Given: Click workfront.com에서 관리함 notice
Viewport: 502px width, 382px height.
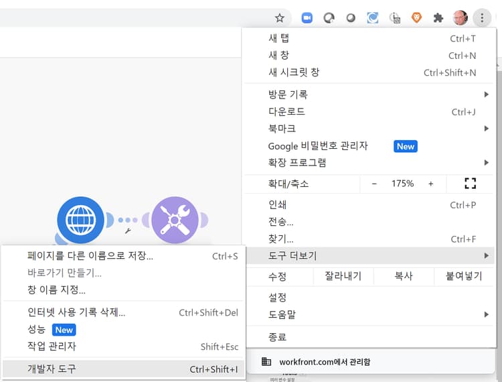Looking at the screenshot, I should tap(325, 362).
